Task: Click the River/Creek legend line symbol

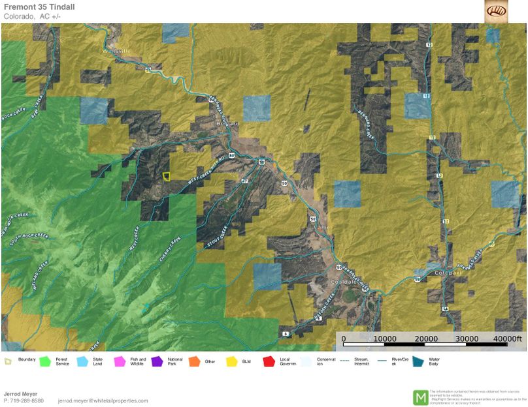Action: point(380,361)
